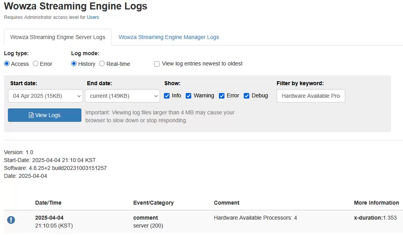Click the Filter by keyword input field
Image resolution: width=403 pixels, height=235 pixels.
pos(311,96)
